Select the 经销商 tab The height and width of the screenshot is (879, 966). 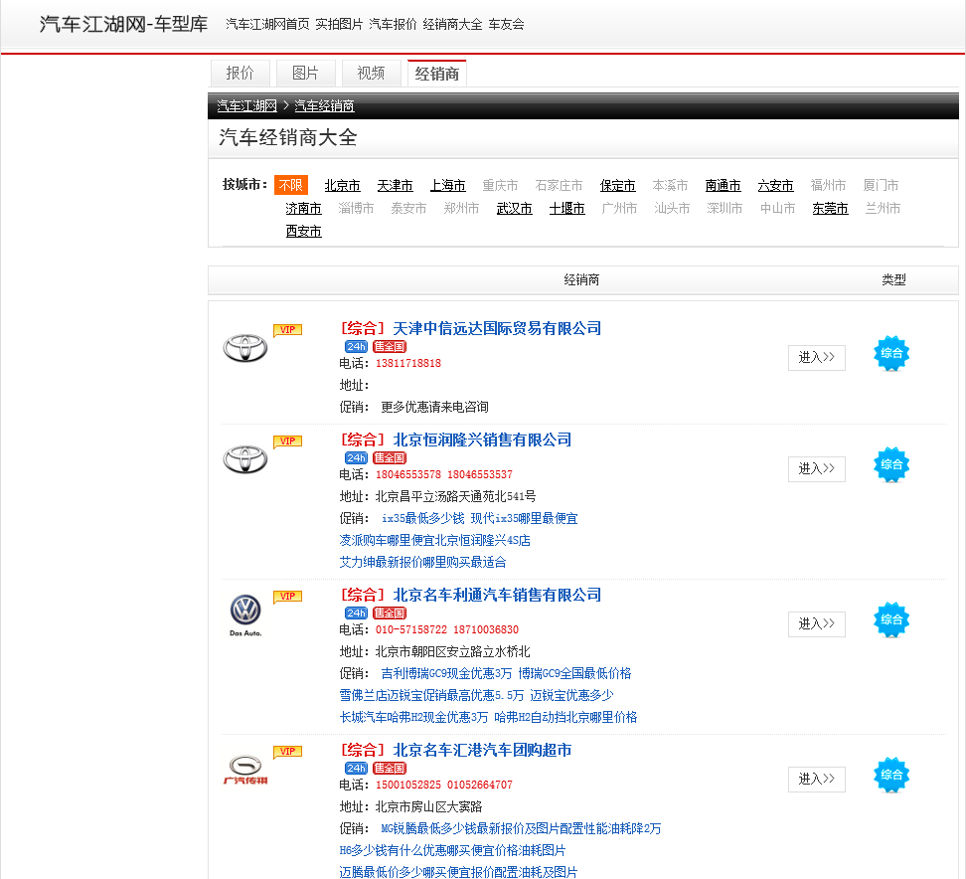[437, 74]
